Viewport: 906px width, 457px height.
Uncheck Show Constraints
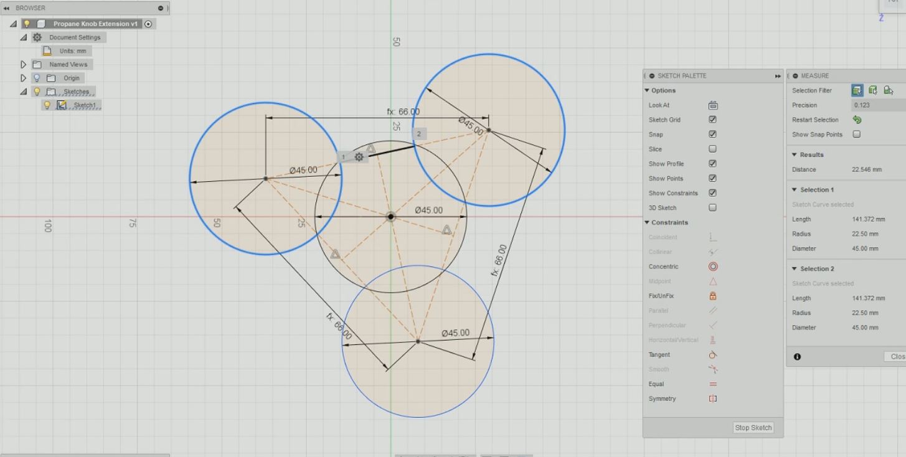(x=713, y=193)
